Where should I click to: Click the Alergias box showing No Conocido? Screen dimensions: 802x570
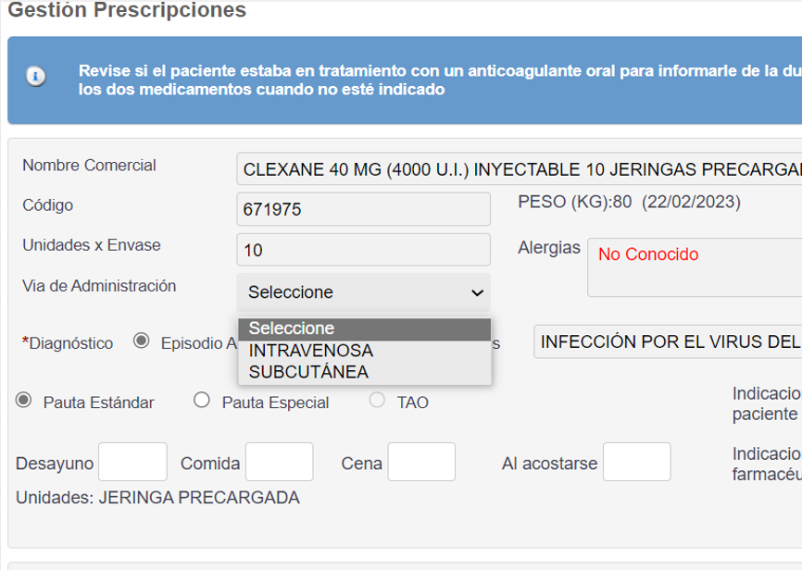click(x=695, y=267)
